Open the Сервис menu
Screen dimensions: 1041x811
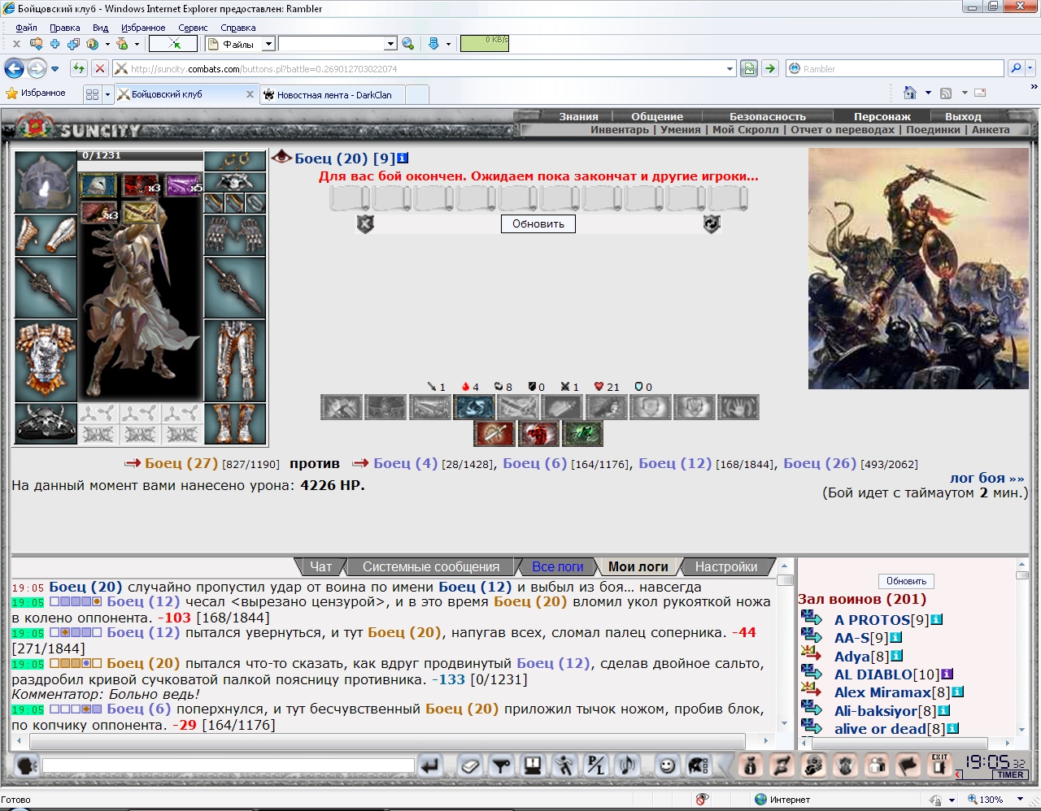pyautogui.click(x=193, y=28)
